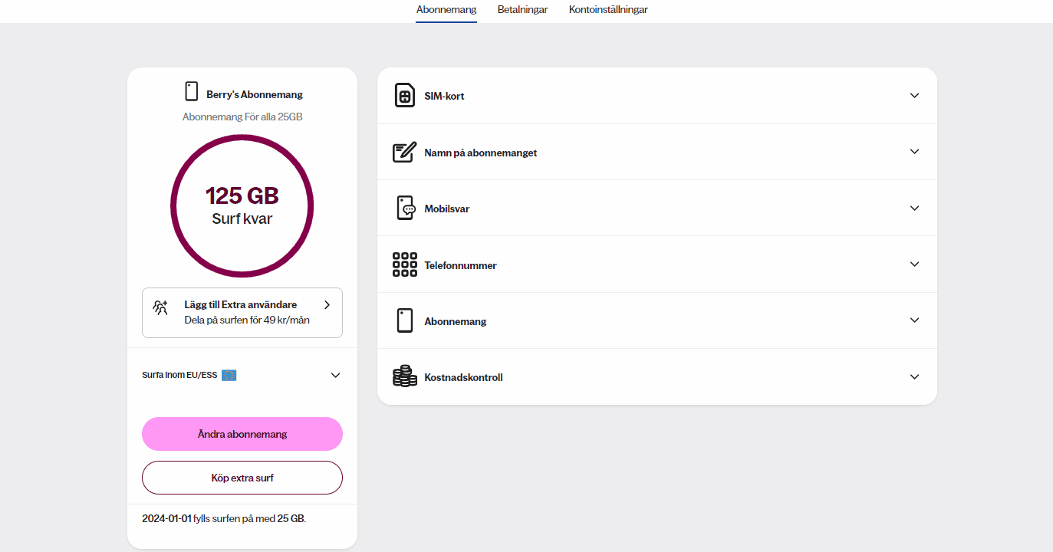Viewport: 1053px width, 552px height.
Task: Expand the SIM-kort section chevron
Action: pyautogui.click(x=914, y=96)
